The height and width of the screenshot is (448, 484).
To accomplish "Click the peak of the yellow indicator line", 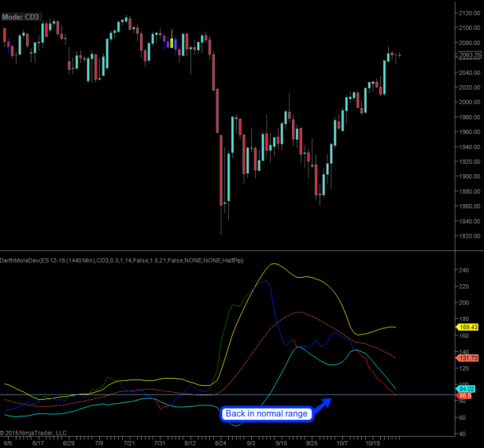I will pyautogui.click(x=273, y=264).
